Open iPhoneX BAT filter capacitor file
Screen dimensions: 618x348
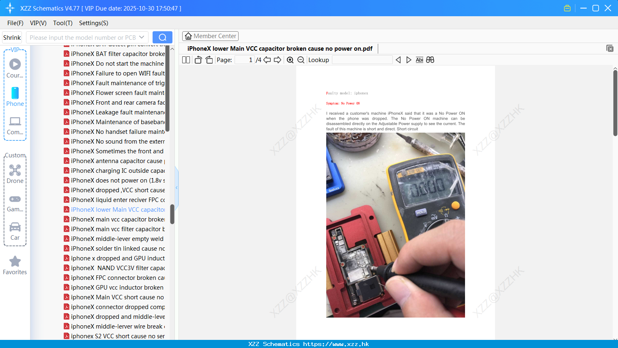(114, 54)
